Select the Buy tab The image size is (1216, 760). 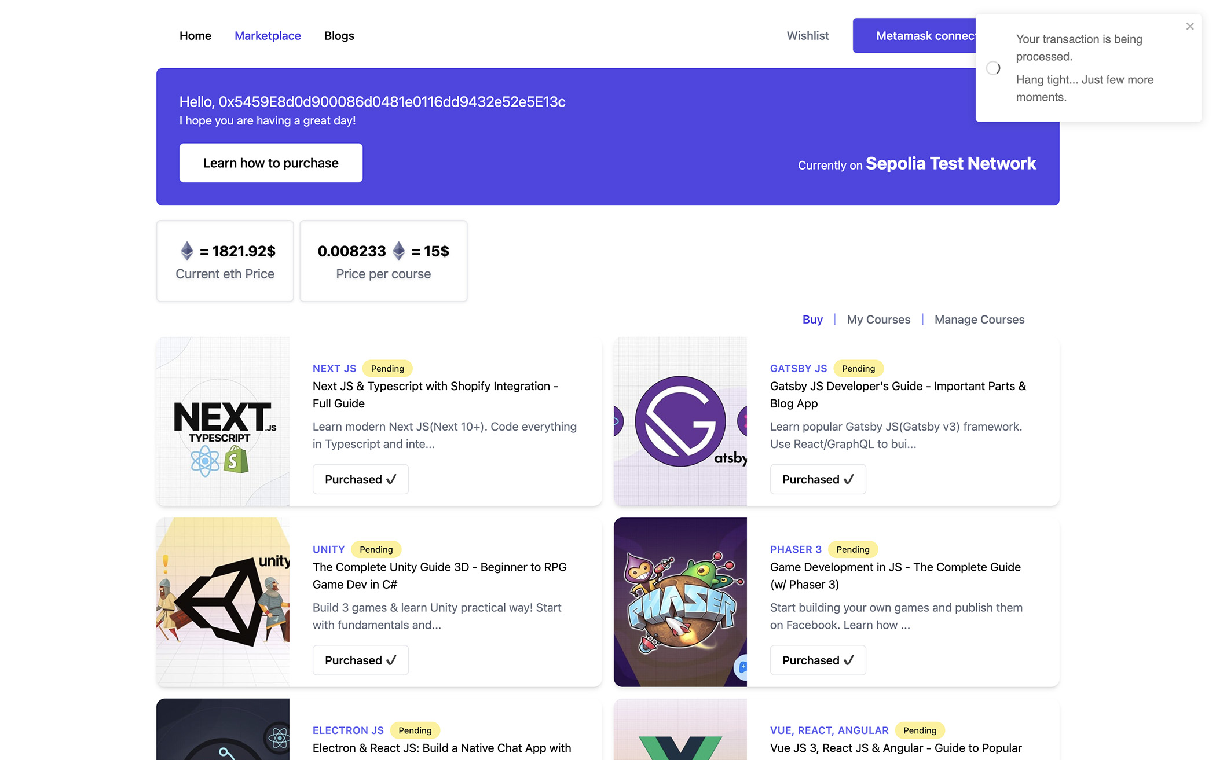tap(812, 320)
